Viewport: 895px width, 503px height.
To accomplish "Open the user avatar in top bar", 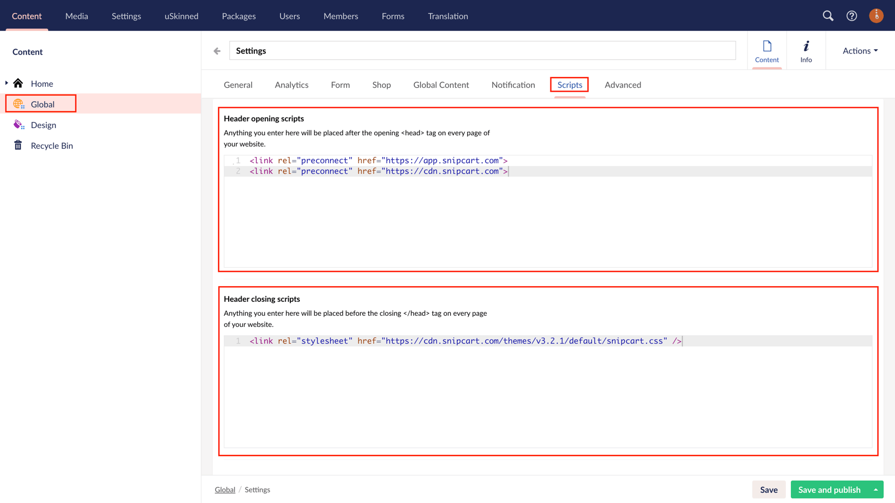I will tap(876, 16).
